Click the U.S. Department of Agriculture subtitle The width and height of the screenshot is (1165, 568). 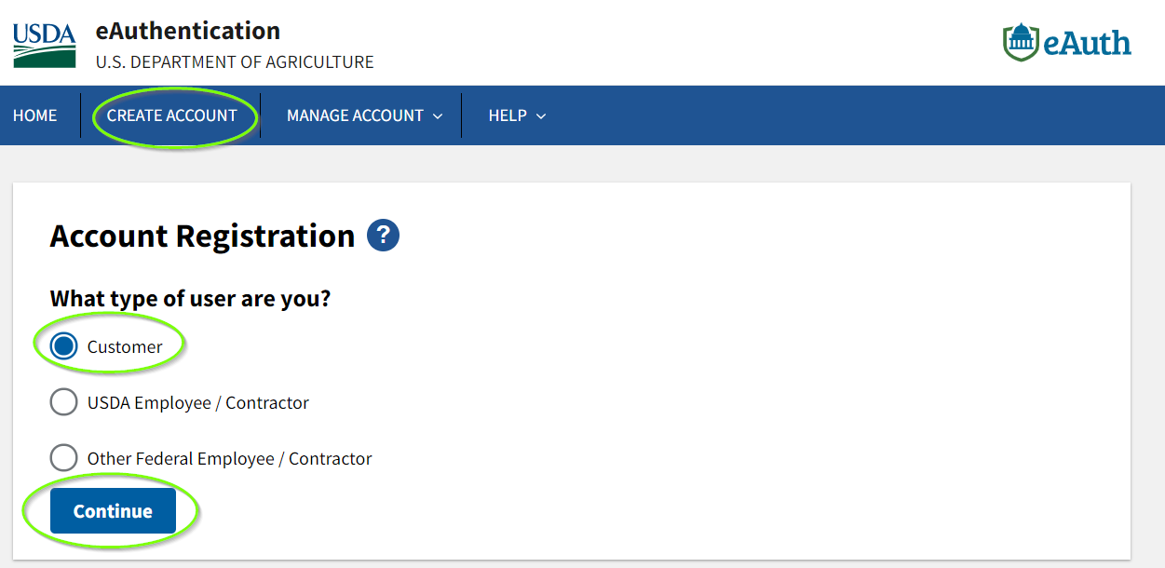click(x=234, y=62)
